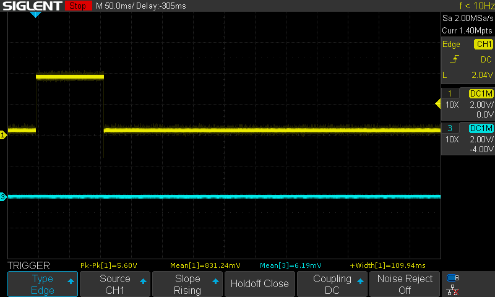Open the trigger Type Edge dropdown
The width and height of the screenshot is (495, 297).
click(x=43, y=284)
